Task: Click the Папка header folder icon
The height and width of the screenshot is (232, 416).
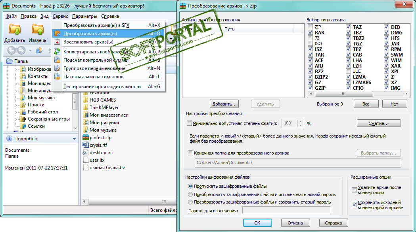Action: [9, 61]
